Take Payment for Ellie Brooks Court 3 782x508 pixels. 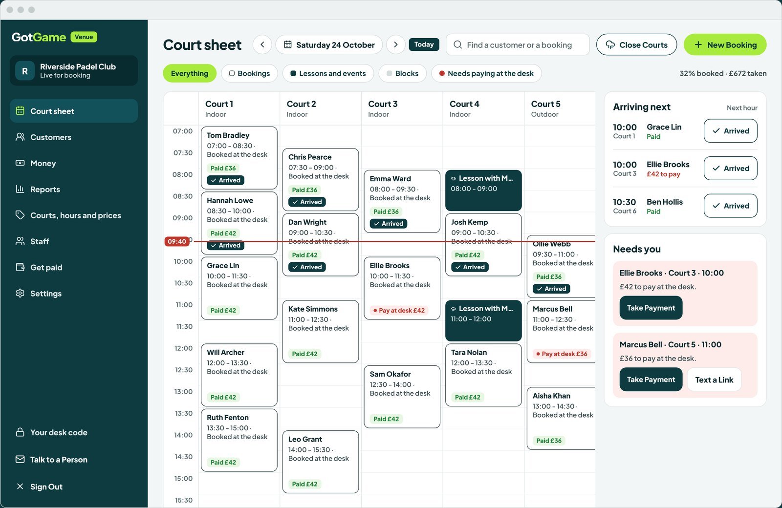651,308
